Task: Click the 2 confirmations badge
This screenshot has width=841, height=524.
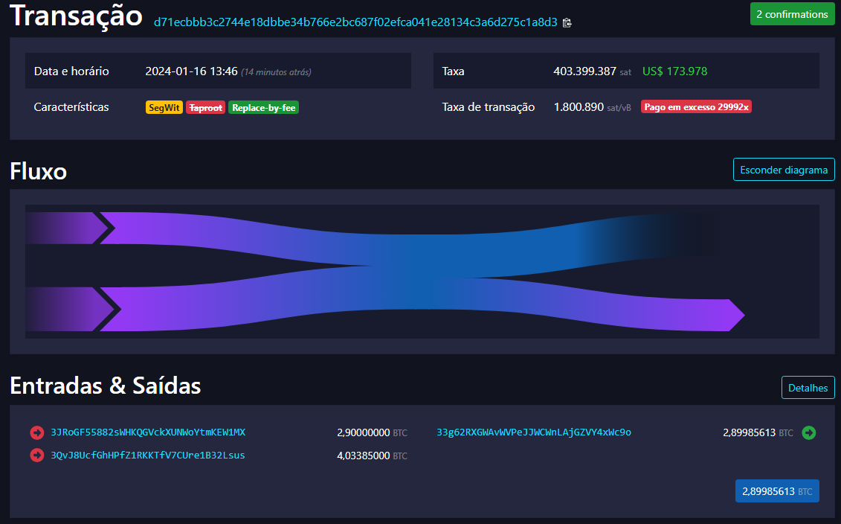Action: click(792, 14)
